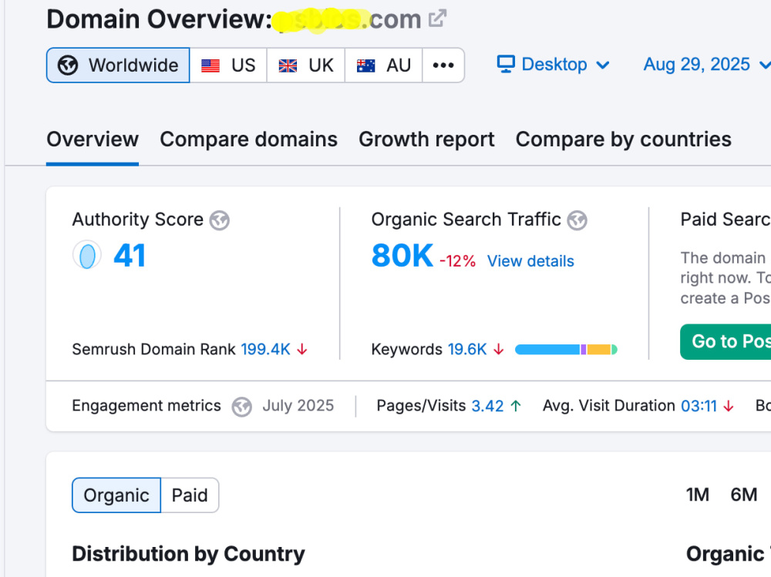Screen dimensions: 771x577
Task: Click the 3.42 Pages/Visits value
Action: pyautogui.click(x=487, y=406)
